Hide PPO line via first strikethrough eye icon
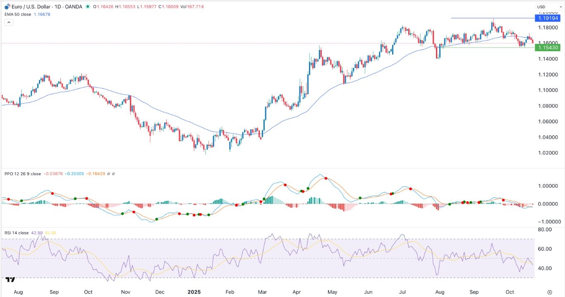 coord(108,174)
